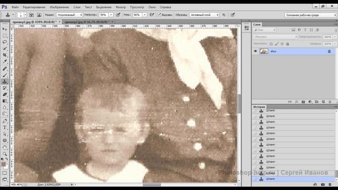Toggle lock position in Layers panel
The height and width of the screenshot is (190, 338).
[282, 44]
